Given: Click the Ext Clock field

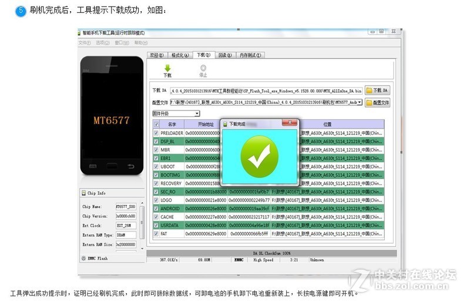Looking at the screenshot, I should coord(126,226).
